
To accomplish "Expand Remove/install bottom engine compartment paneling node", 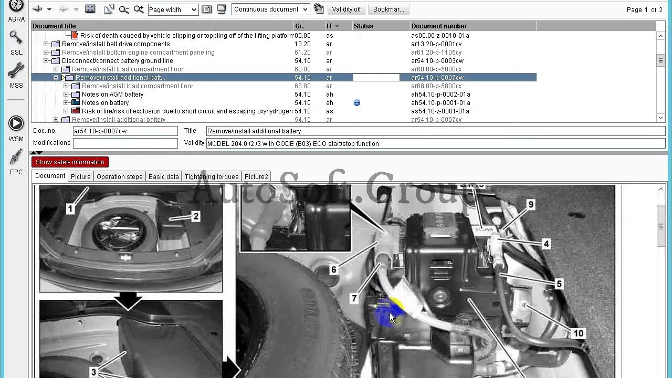I will point(46,52).
